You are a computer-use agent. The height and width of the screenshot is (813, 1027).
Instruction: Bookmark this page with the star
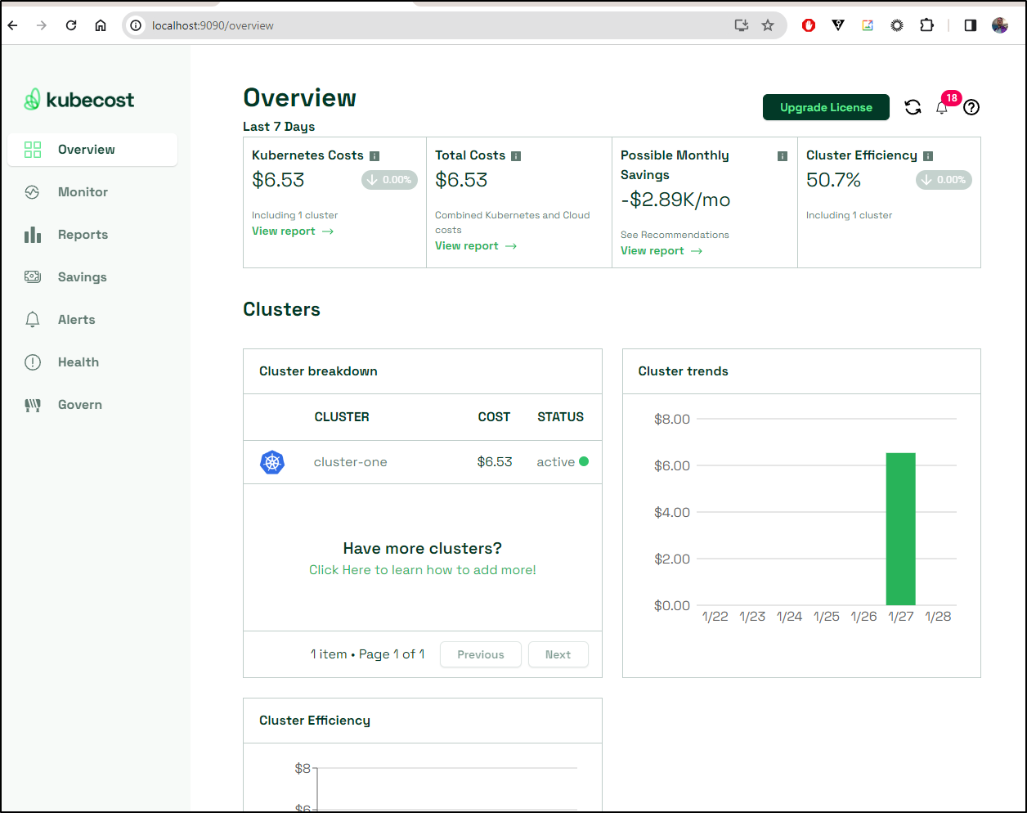point(768,25)
